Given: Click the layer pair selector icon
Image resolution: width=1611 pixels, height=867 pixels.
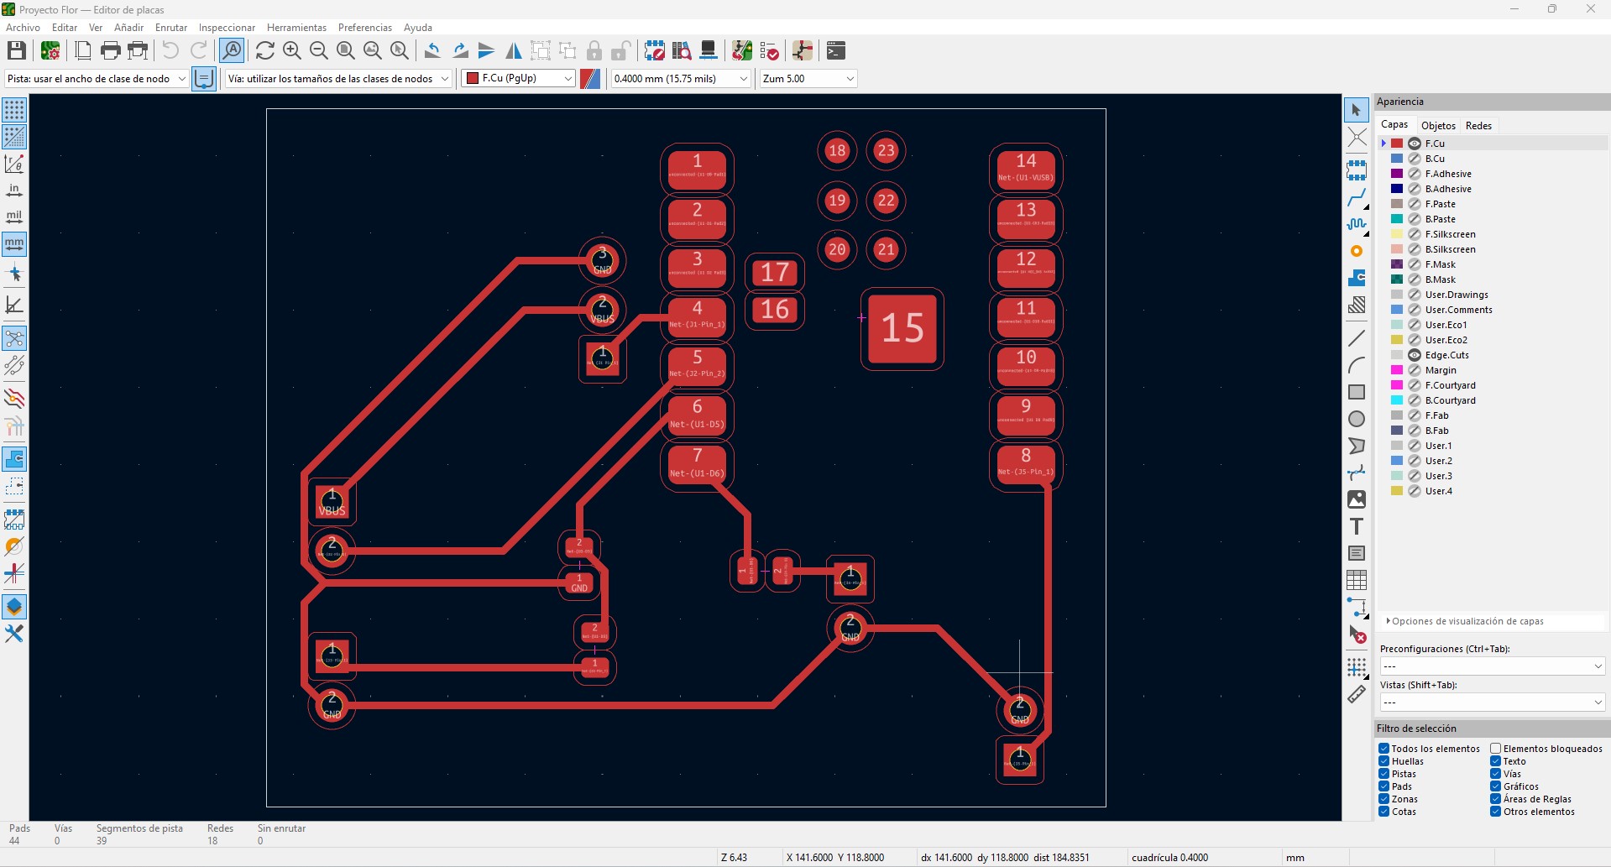Looking at the screenshot, I should pyautogui.click(x=590, y=78).
